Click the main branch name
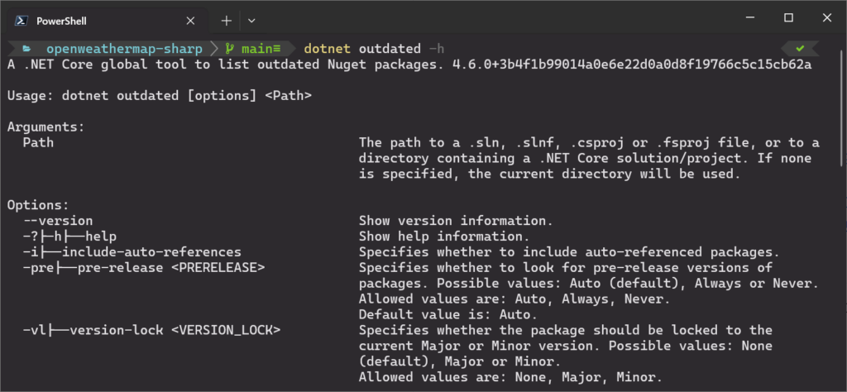 pyautogui.click(x=257, y=49)
